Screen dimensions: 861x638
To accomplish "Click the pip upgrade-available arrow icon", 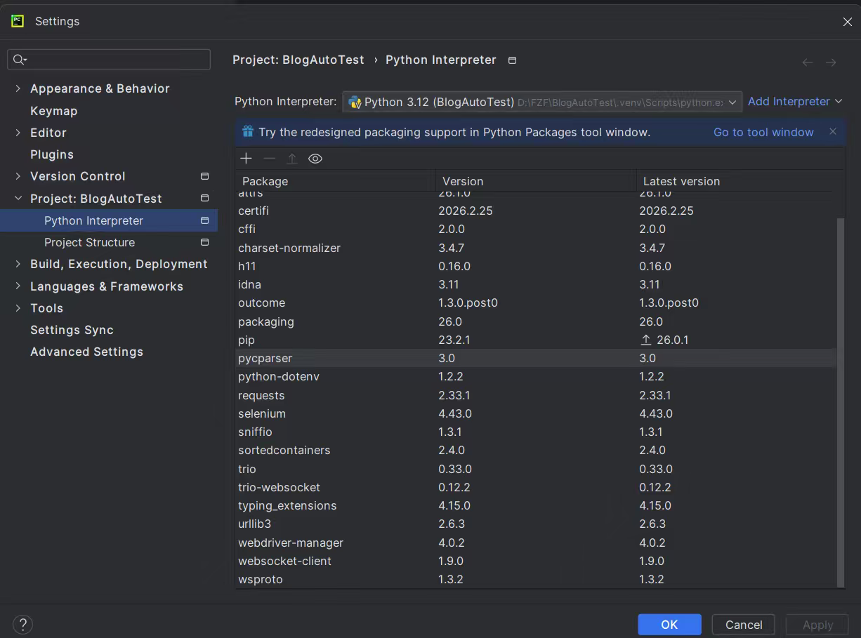I will click(x=646, y=340).
